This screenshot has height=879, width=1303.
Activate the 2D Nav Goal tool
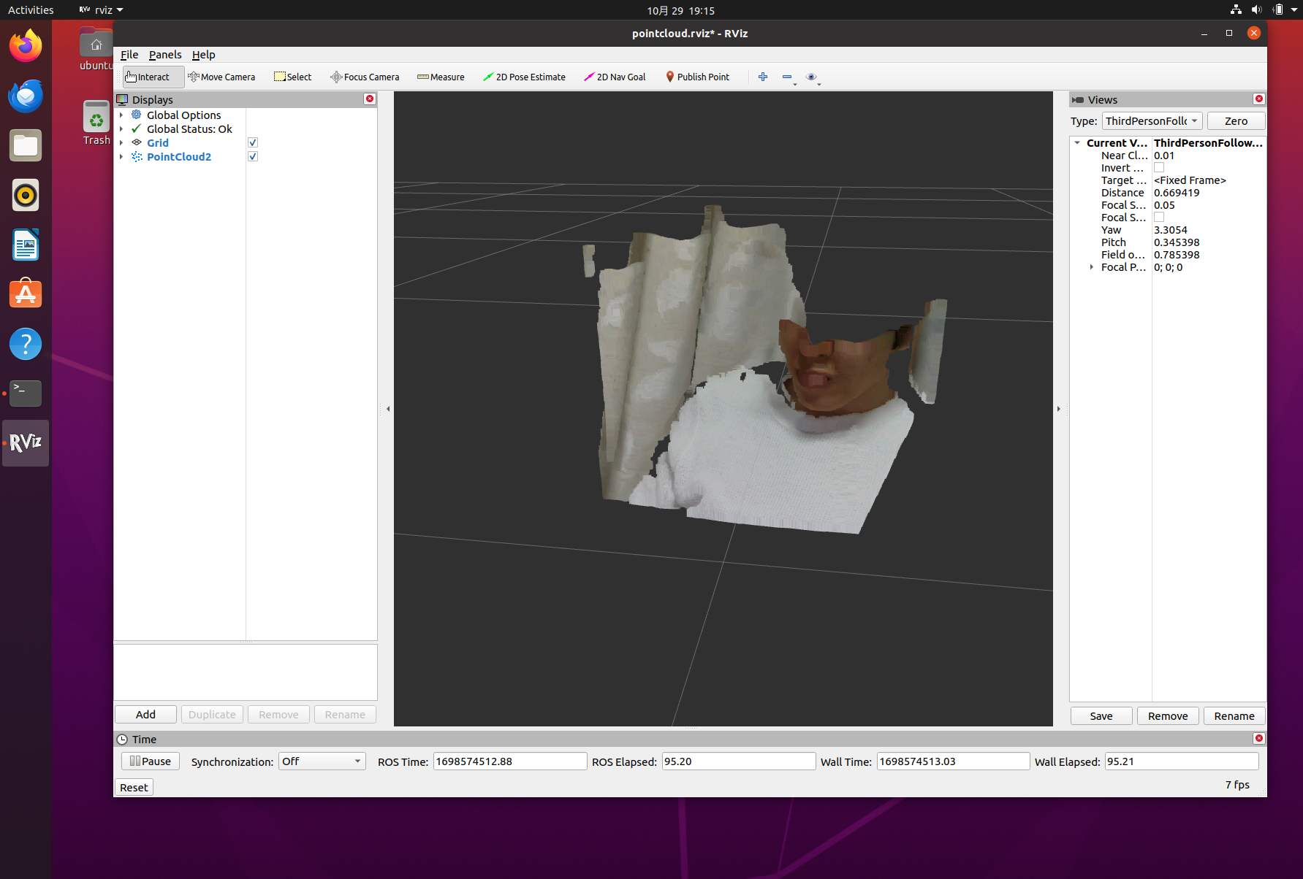click(615, 77)
